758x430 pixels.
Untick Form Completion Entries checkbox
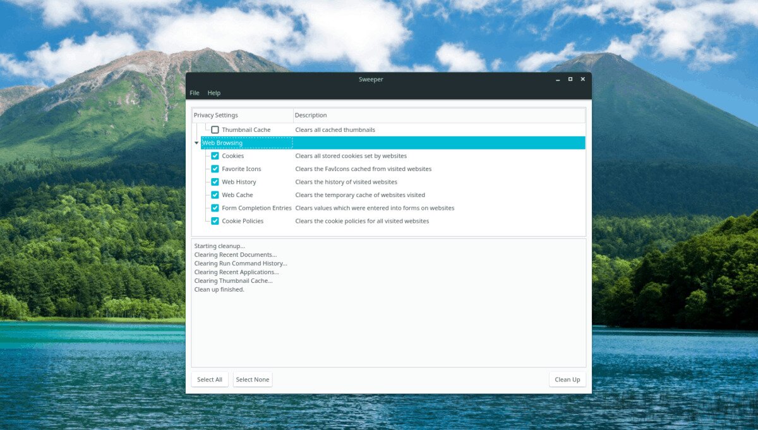point(215,208)
